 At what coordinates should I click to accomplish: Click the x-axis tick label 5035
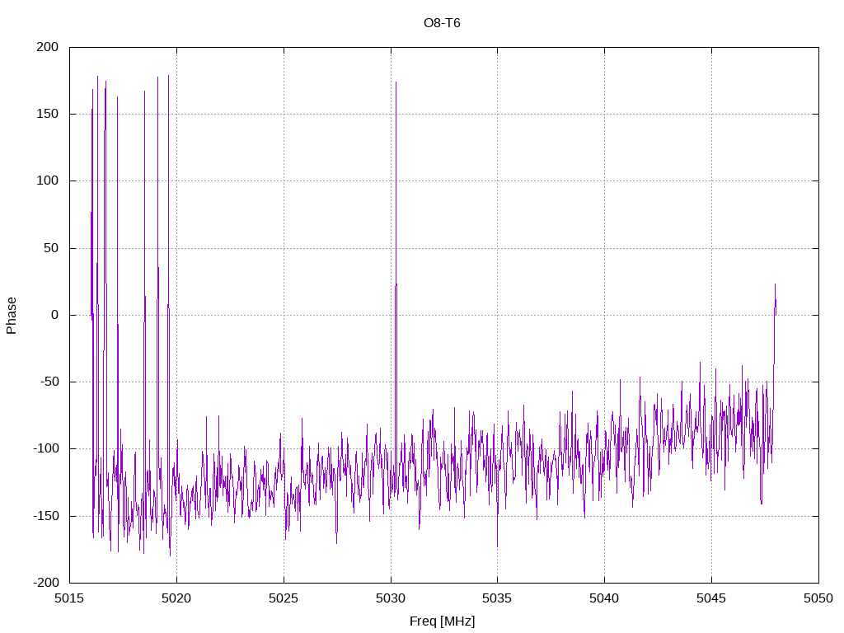click(x=497, y=598)
